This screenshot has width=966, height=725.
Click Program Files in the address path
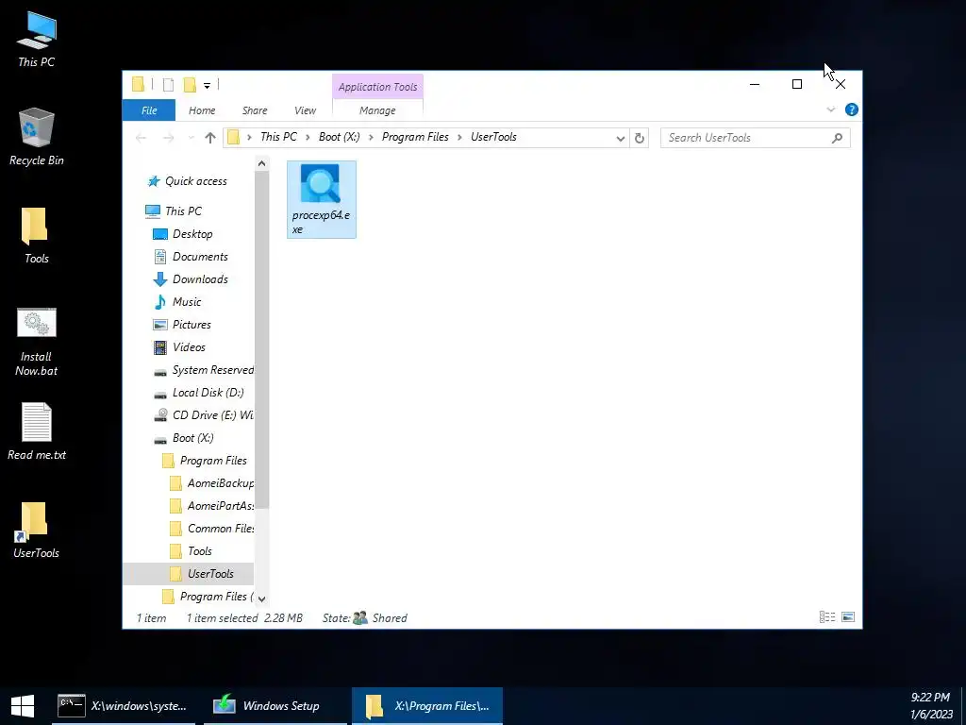pos(415,137)
